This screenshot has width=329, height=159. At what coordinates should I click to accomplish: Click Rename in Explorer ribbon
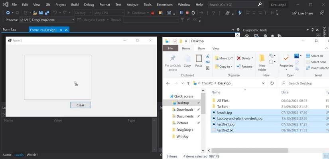click(x=244, y=67)
